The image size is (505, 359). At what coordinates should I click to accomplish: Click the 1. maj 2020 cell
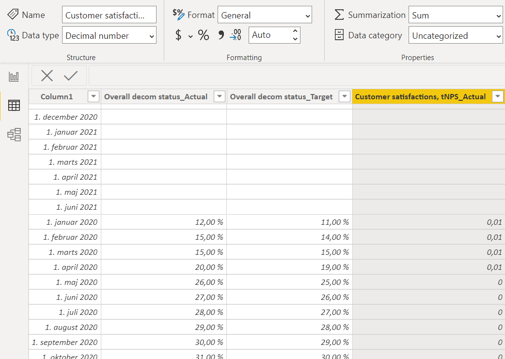[65, 282]
